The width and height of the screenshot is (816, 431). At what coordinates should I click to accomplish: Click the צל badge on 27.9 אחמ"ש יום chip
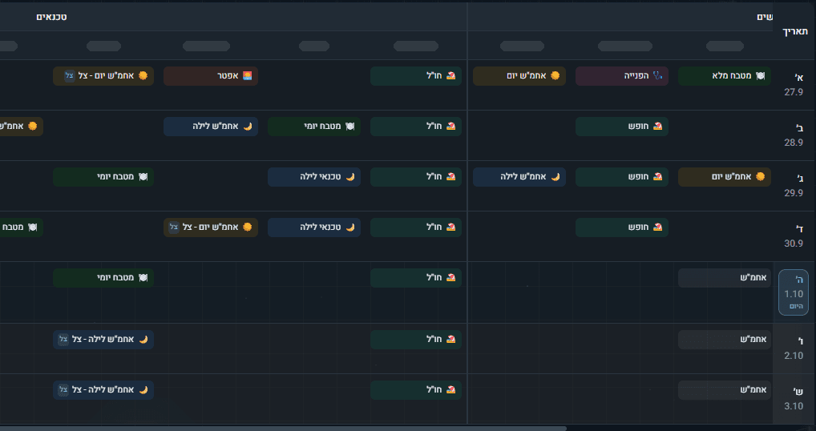69,76
